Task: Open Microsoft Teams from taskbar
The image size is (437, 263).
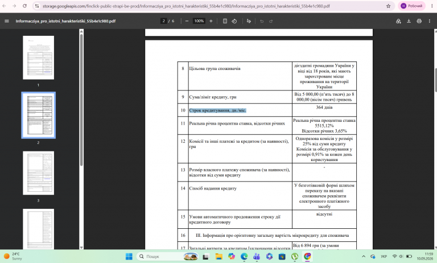Action: [x=257, y=256]
